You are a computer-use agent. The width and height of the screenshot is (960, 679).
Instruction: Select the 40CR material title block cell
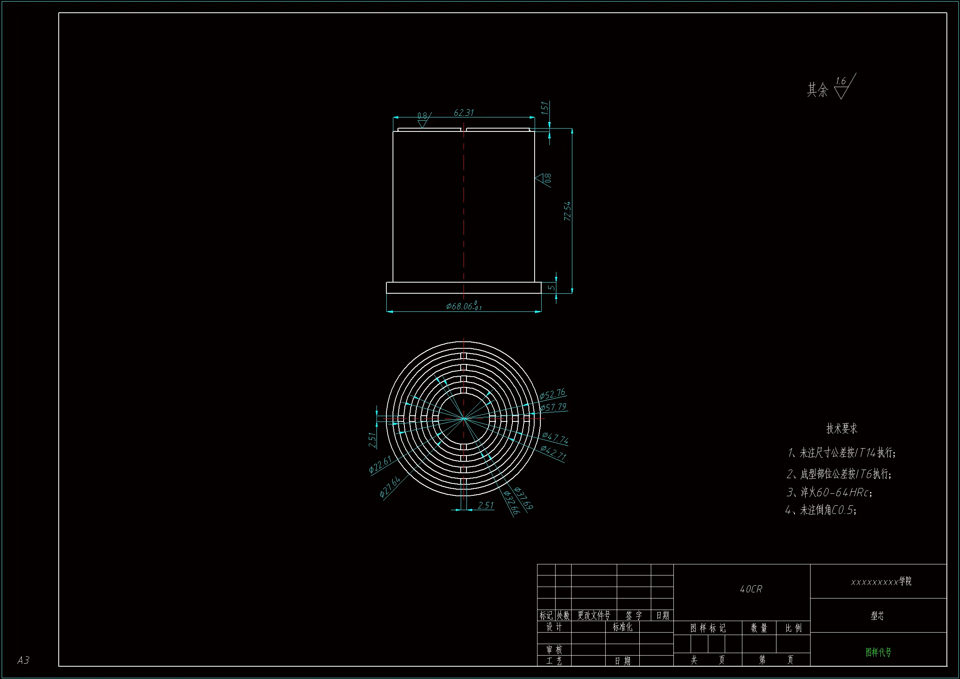tap(751, 589)
